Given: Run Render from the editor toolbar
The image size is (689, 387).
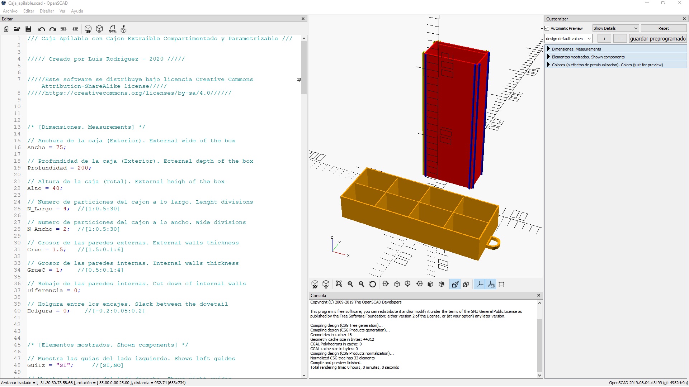Looking at the screenshot, I should point(99,29).
